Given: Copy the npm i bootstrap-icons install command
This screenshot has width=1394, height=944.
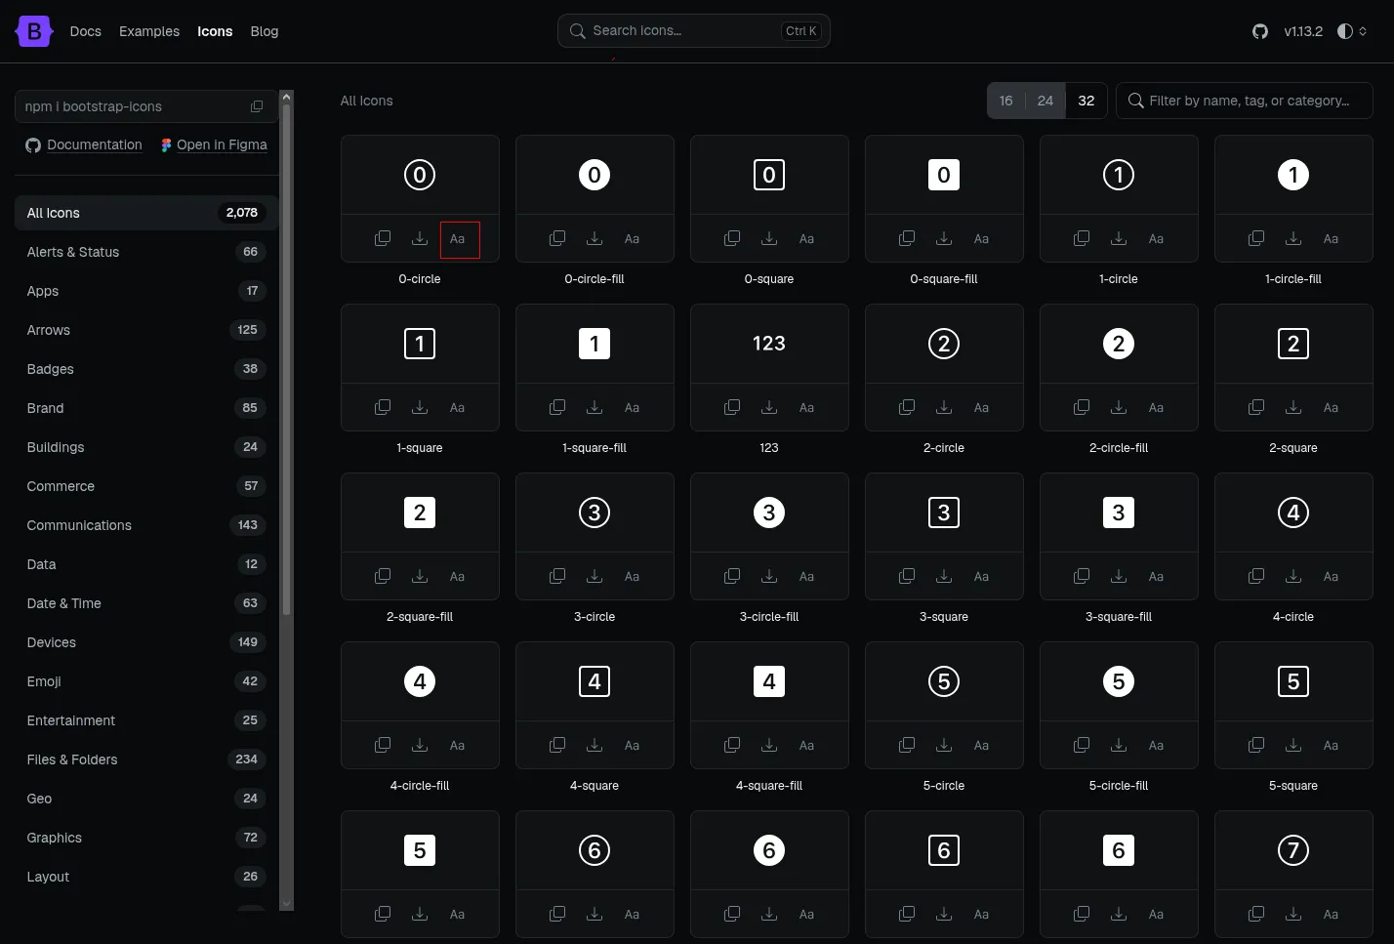Looking at the screenshot, I should click(257, 106).
